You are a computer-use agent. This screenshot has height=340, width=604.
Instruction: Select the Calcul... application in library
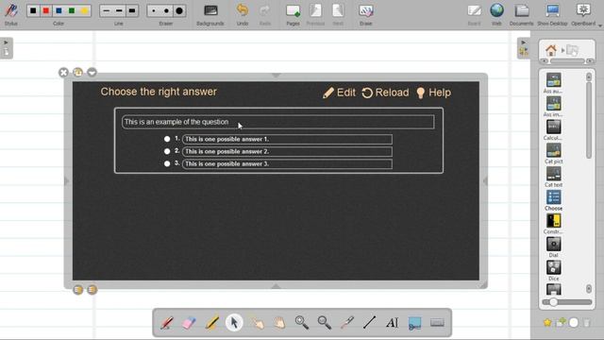553,130
